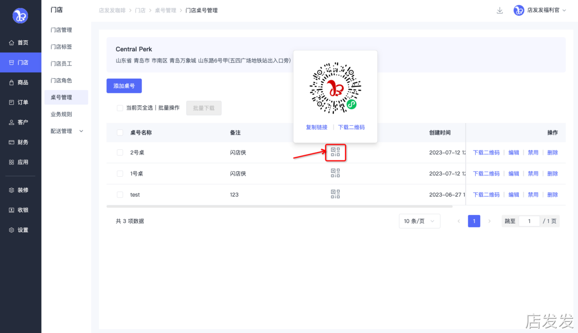This screenshot has width=578, height=333.
Task: Tick the table header select-all checkbox
Action: pos(120,132)
